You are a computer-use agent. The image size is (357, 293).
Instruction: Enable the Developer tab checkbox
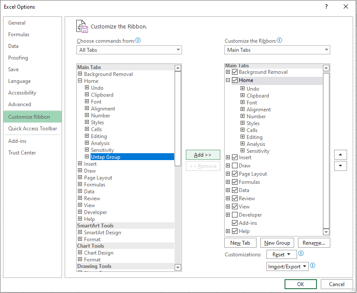pos(235,215)
